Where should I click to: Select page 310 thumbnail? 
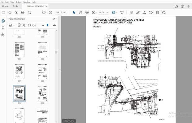42,93
